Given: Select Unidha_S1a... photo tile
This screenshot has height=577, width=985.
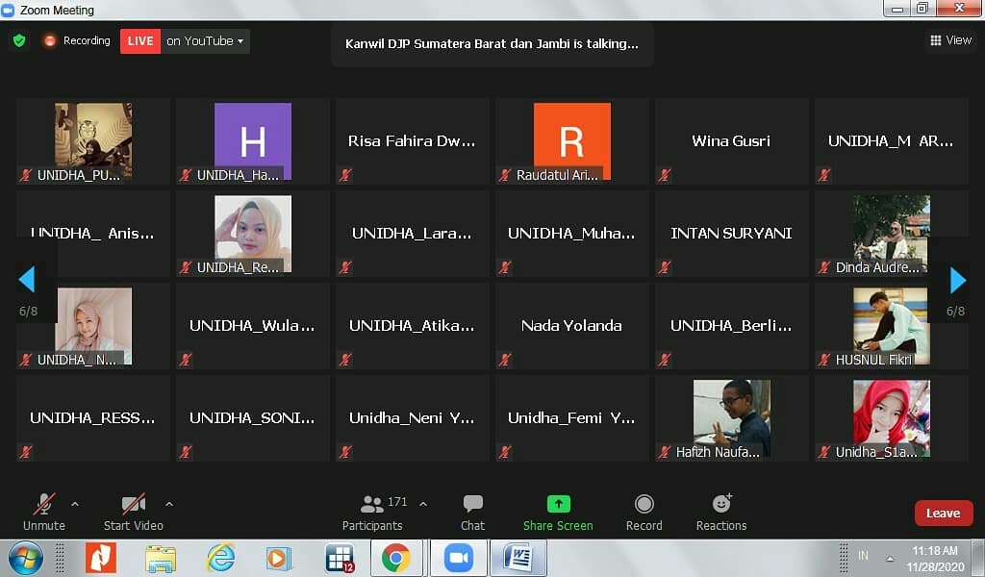Looking at the screenshot, I should 892,418.
